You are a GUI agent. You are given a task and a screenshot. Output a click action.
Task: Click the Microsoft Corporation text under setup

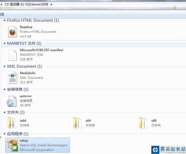[37, 150]
